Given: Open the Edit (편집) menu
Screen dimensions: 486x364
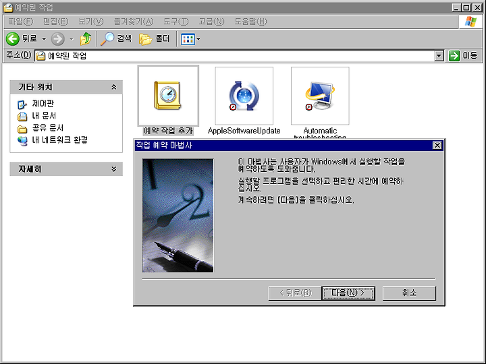Looking at the screenshot, I should [x=56, y=22].
